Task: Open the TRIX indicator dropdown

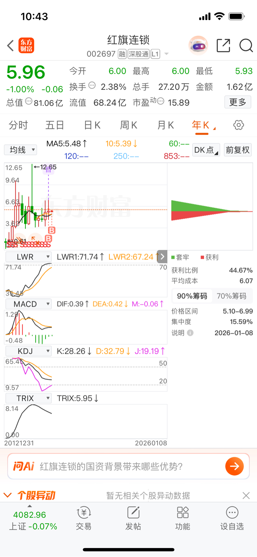Action: (x=28, y=398)
